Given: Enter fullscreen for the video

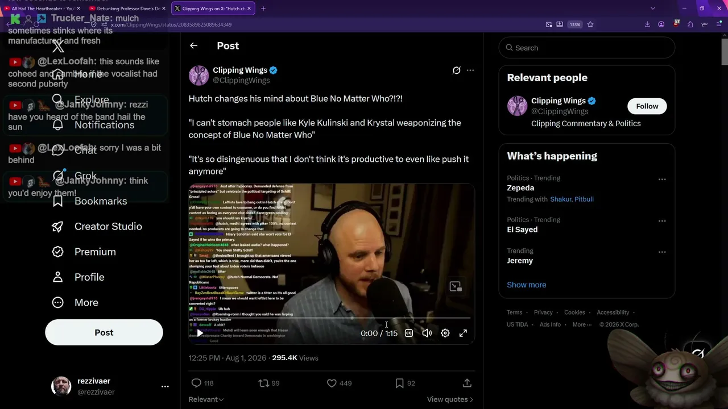Looking at the screenshot, I should click(463, 333).
